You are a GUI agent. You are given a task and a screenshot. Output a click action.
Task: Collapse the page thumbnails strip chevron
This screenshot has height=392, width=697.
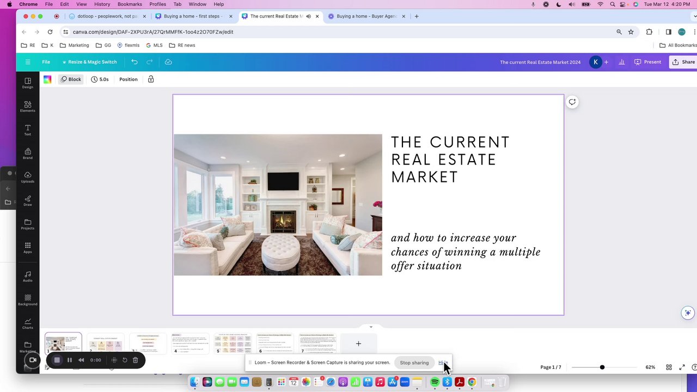(x=371, y=327)
